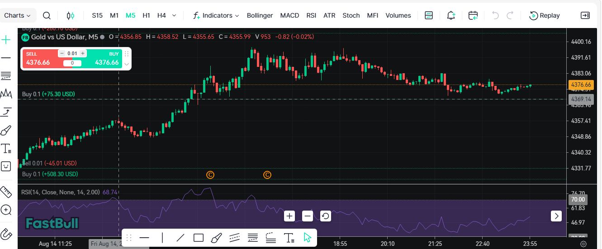Switch timeframe to M1
The width and height of the screenshot is (602, 249).
(x=114, y=15)
